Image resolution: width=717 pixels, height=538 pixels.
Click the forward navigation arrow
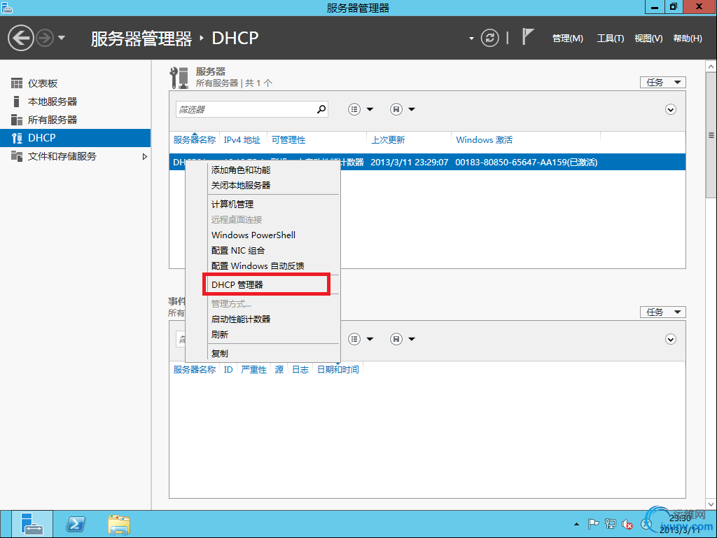point(45,38)
